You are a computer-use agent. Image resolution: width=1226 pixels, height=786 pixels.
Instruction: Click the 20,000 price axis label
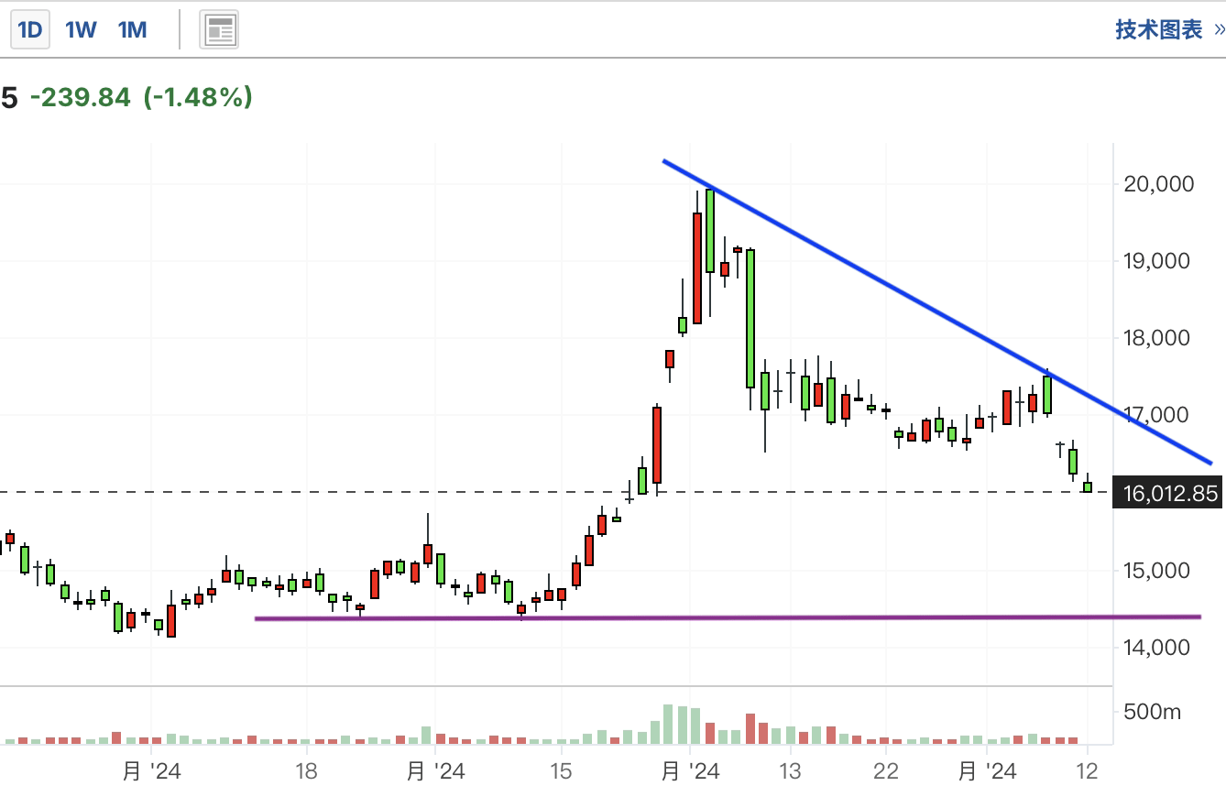1158,184
